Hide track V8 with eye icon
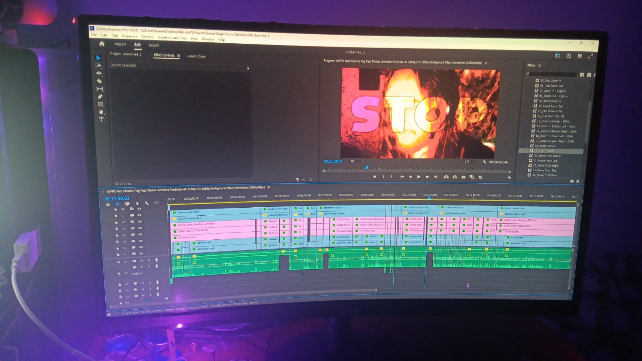642x361 pixels. pos(139,209)
